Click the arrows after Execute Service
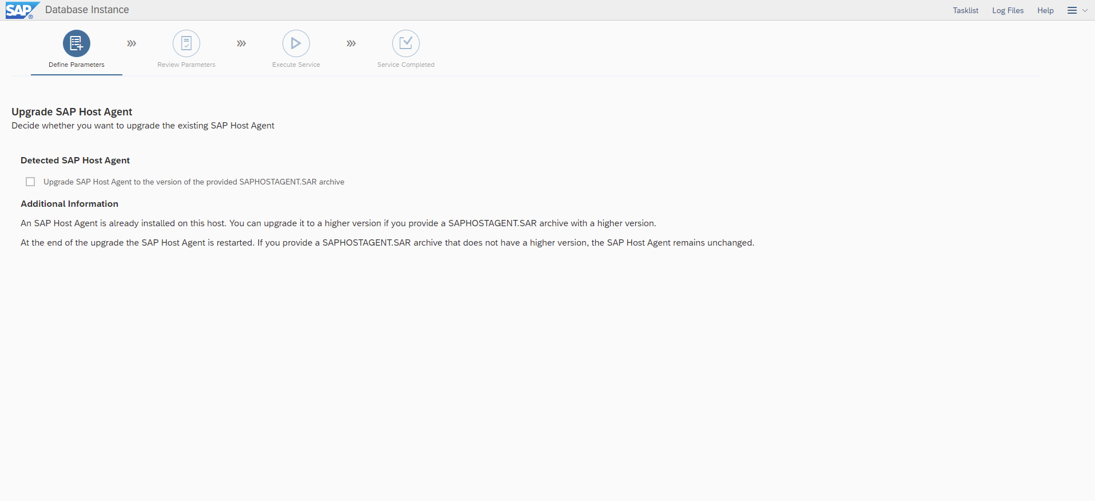The image size is (1095, 501). 351,43
